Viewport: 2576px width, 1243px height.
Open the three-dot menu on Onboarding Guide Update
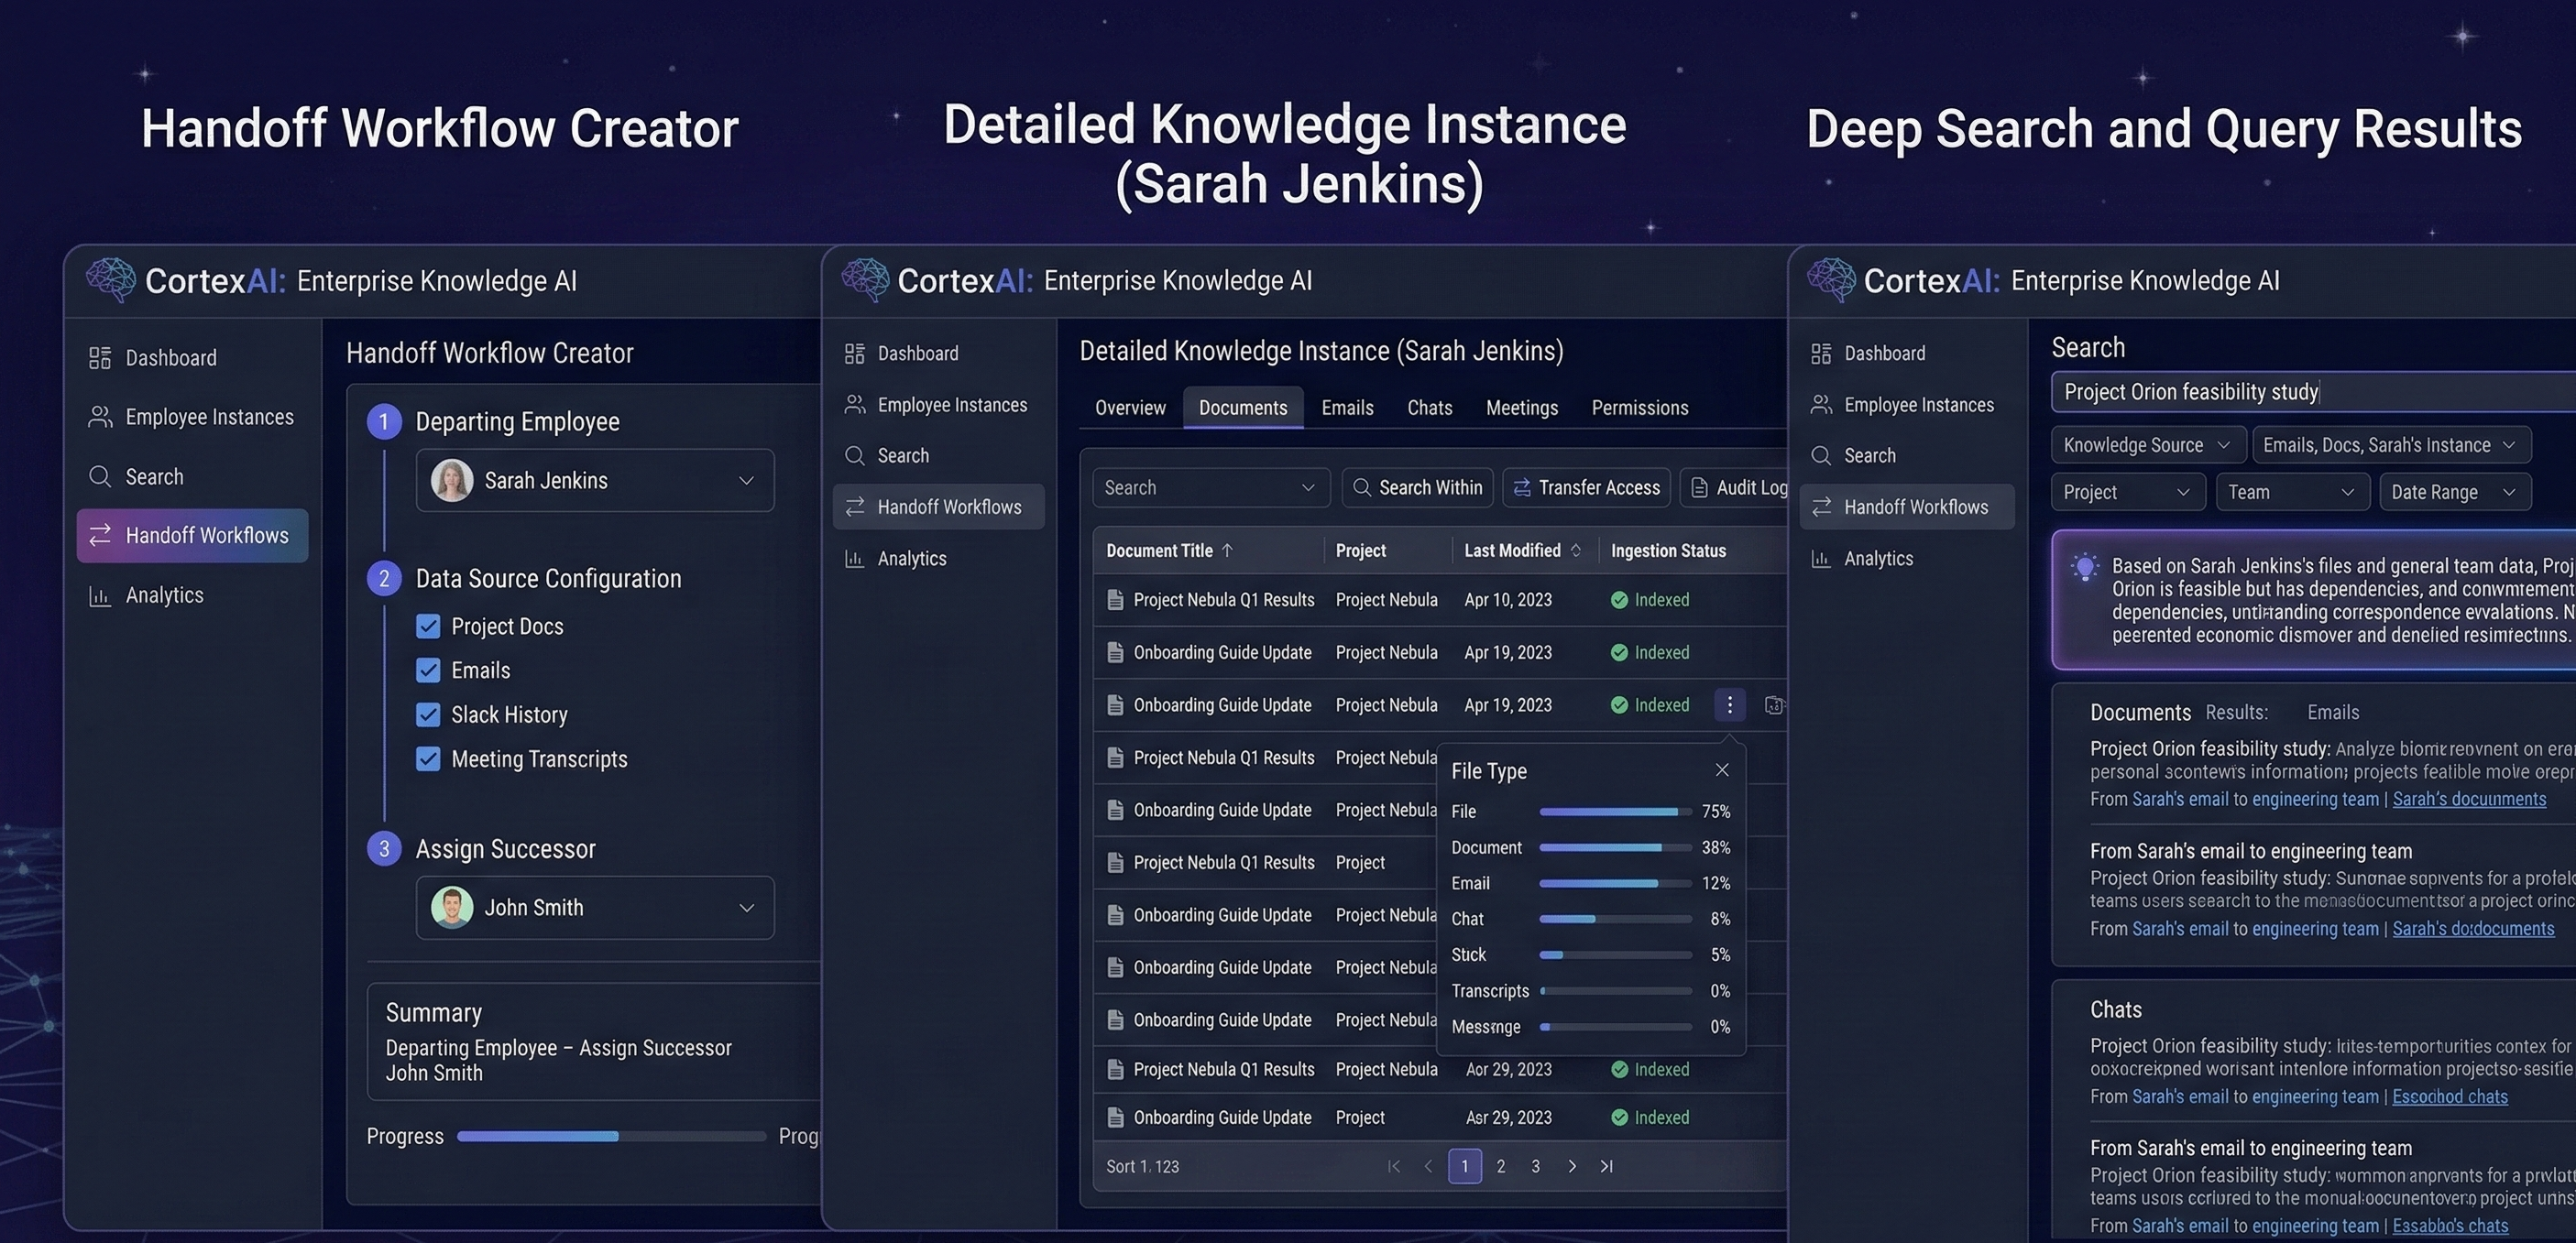tap(1730, 704)
